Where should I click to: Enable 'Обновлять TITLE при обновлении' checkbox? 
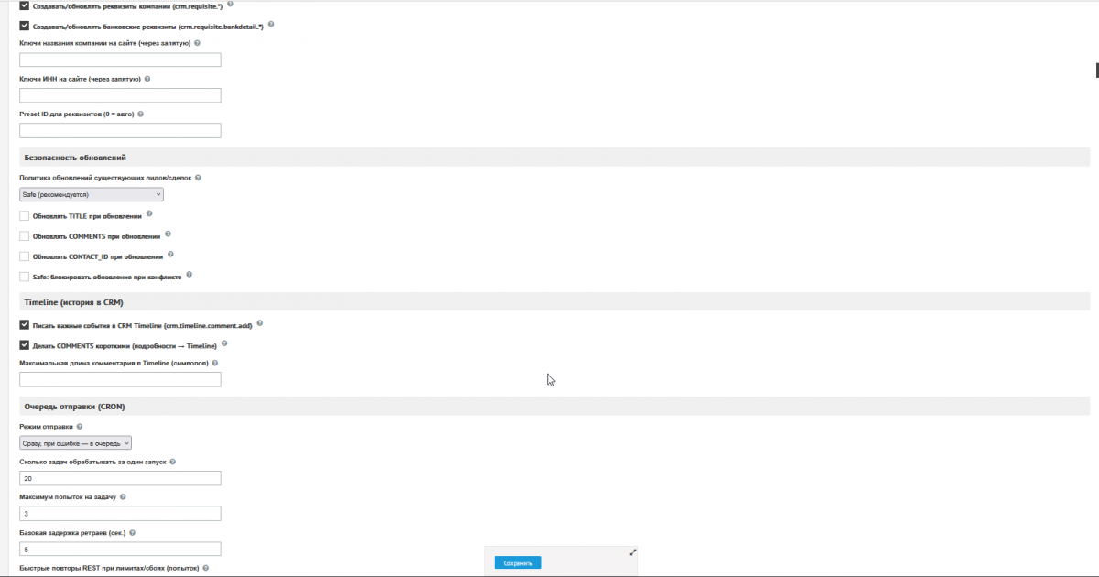tap(25, 216)
